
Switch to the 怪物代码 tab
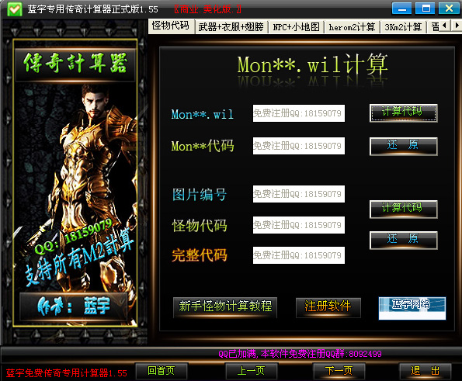point(171,26)
